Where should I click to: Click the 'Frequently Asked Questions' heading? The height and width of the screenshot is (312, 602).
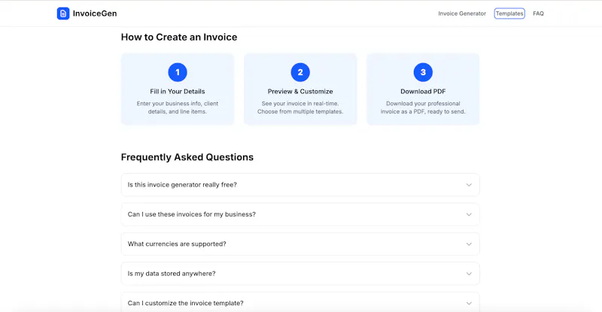click(x=187, y=157)
